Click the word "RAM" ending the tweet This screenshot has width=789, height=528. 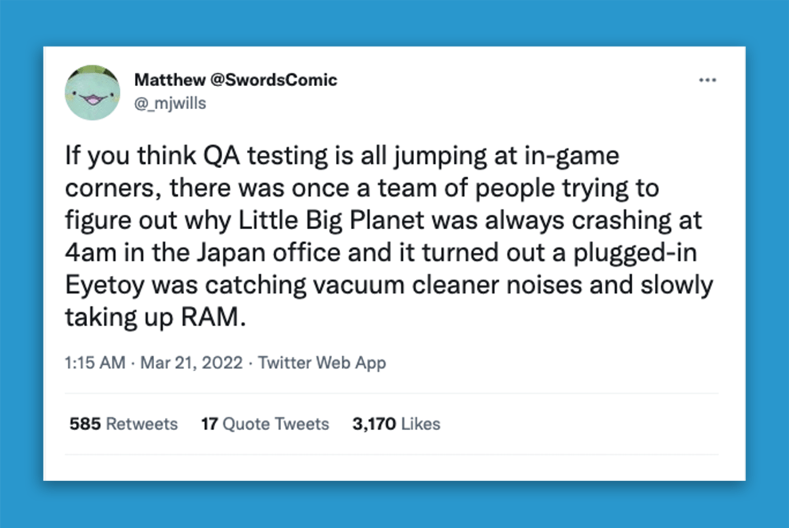coord(210,317)
